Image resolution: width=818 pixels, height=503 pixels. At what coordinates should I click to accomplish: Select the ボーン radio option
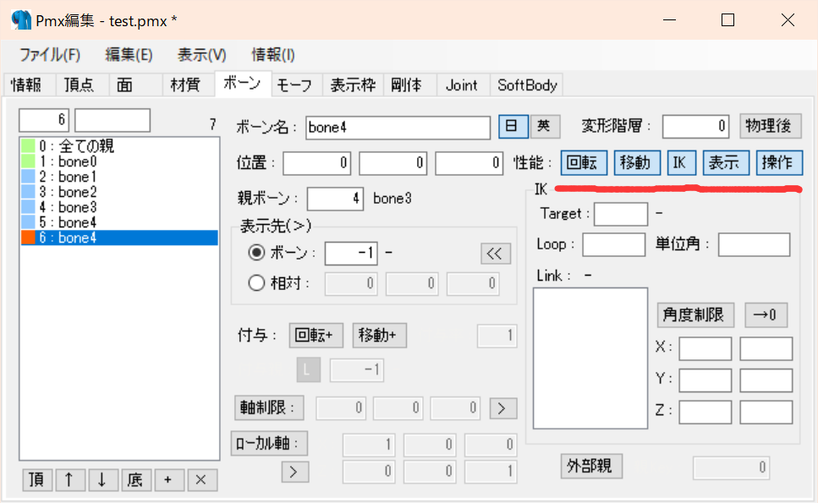256,253
